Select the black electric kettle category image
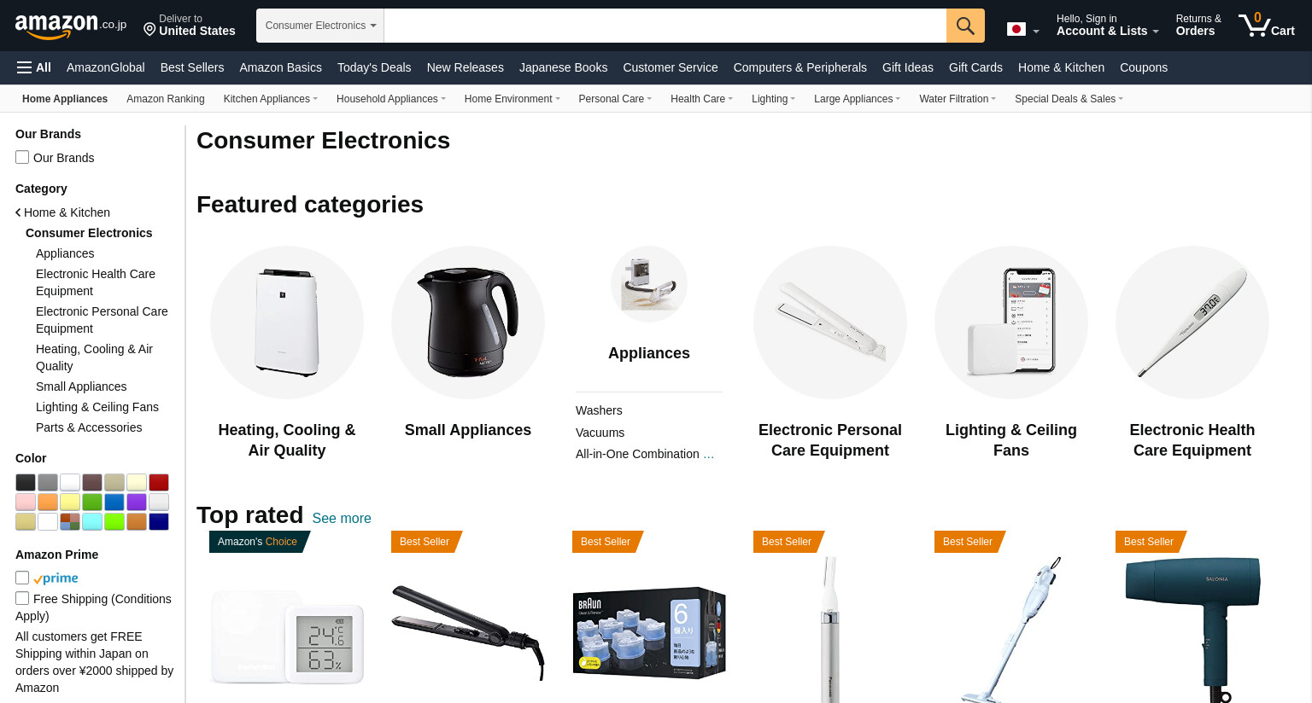 click(468, 322)
